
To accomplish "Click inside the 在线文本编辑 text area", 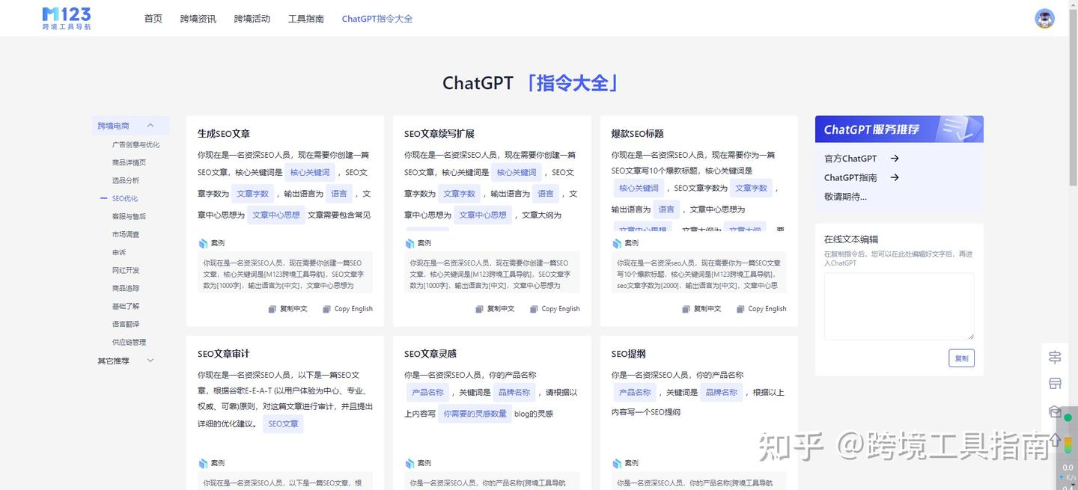I will (x=898, y=305).
